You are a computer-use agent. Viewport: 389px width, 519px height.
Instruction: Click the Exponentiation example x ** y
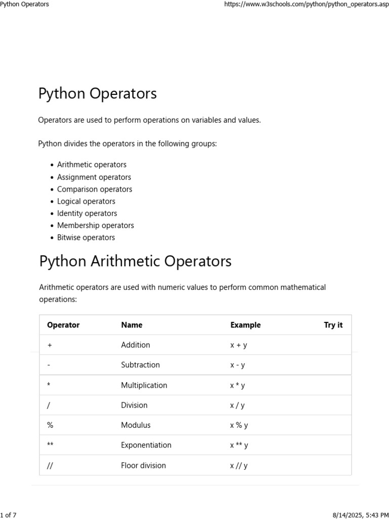tap(239, 446)
